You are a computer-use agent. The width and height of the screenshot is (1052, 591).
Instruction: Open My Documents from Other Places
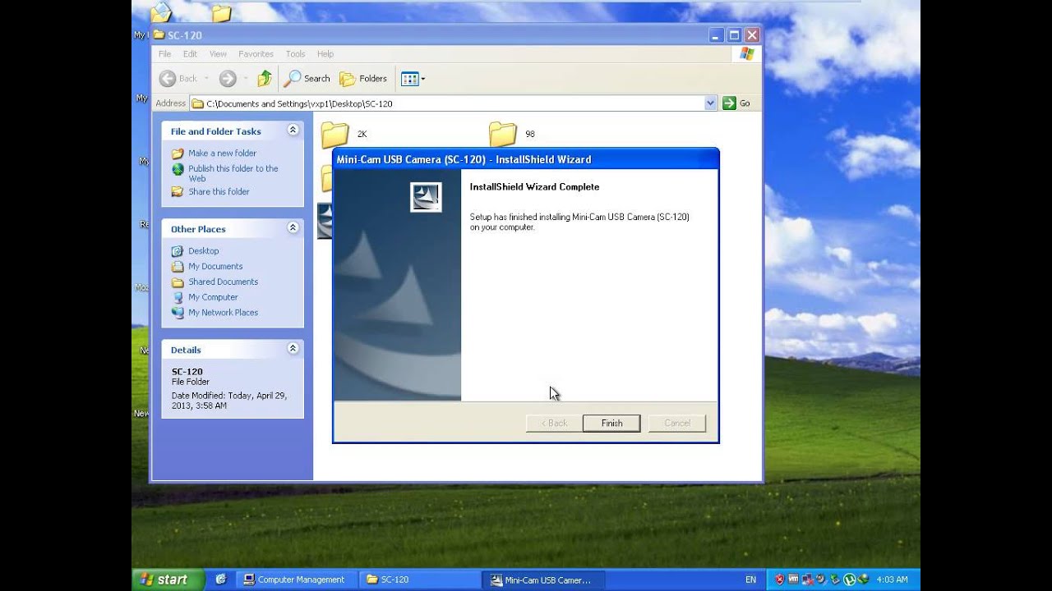(215, 266)
